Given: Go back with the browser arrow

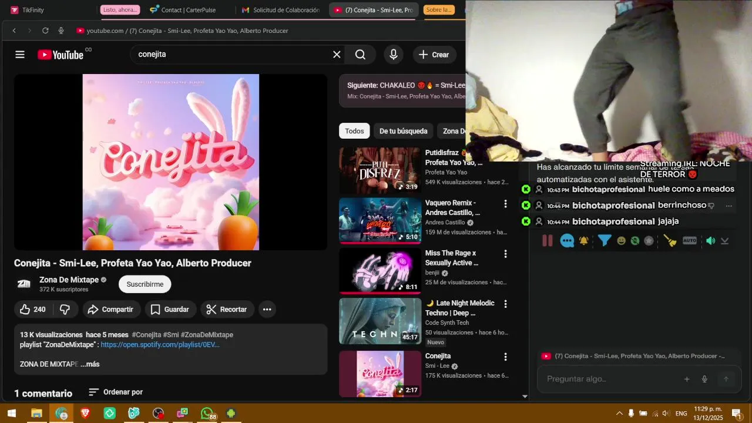Looking at the screenshot, I should 14,31.
